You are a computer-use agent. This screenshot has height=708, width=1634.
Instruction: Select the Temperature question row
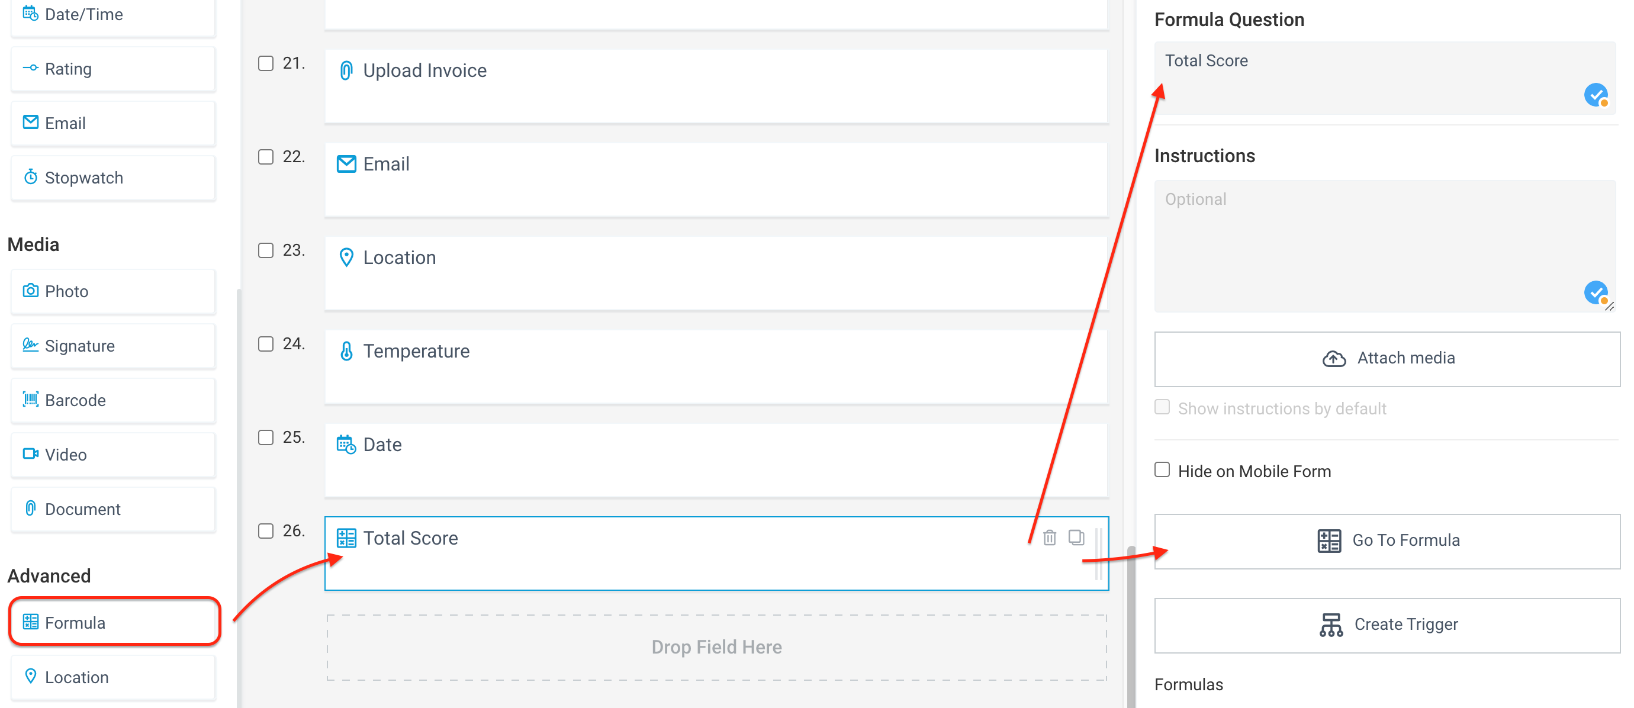point(716,366)
